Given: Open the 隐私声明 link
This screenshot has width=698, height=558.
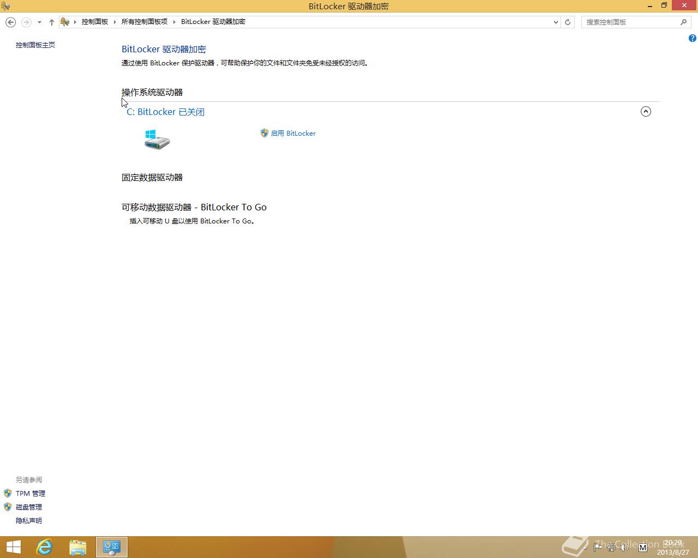Looking at the screenshot, I should click(29, 521).
